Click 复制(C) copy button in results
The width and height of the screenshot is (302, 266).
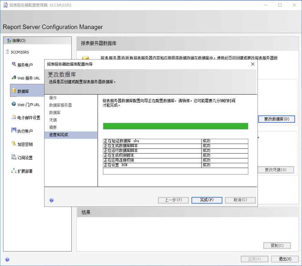(x=277, y=246)
